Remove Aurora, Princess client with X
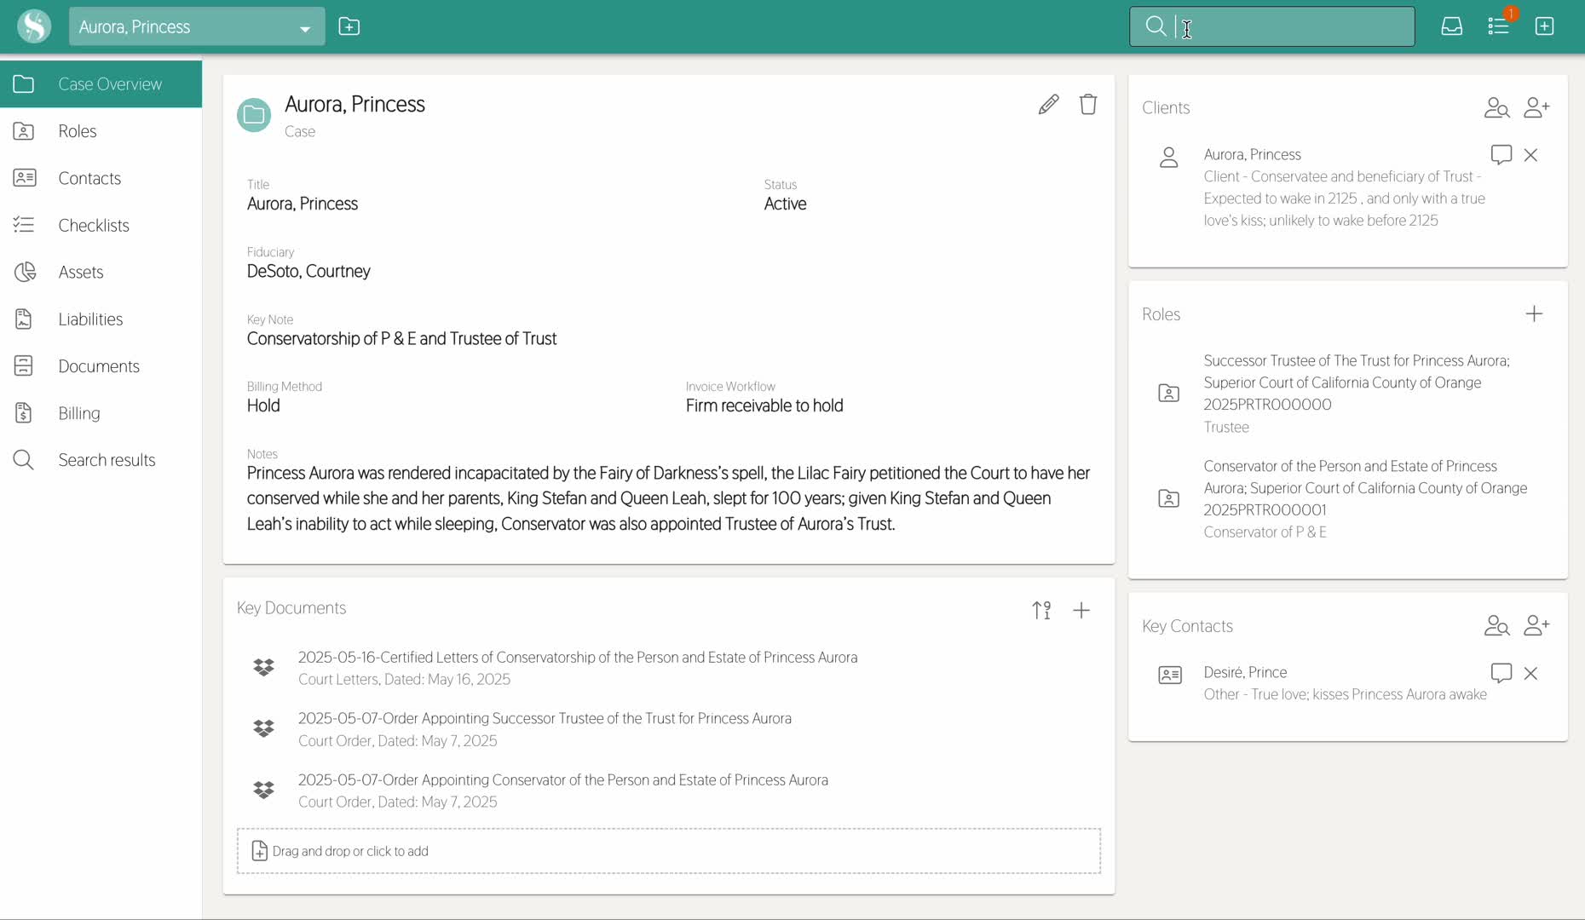This screenshot has height=920, width=1585. [x=1530, y=155]
